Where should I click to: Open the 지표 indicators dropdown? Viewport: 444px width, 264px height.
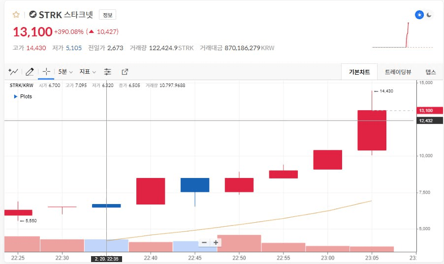click(88, 72)
